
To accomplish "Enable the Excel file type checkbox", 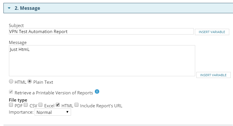I will 40,105.
